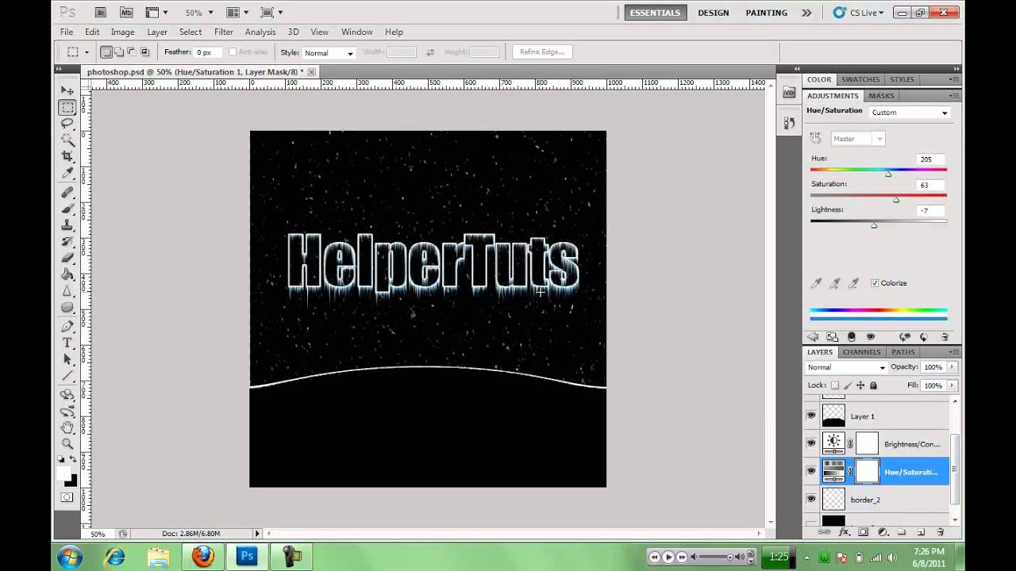
Task: Select the Brush tool
Action: click(x=67, y=209)
